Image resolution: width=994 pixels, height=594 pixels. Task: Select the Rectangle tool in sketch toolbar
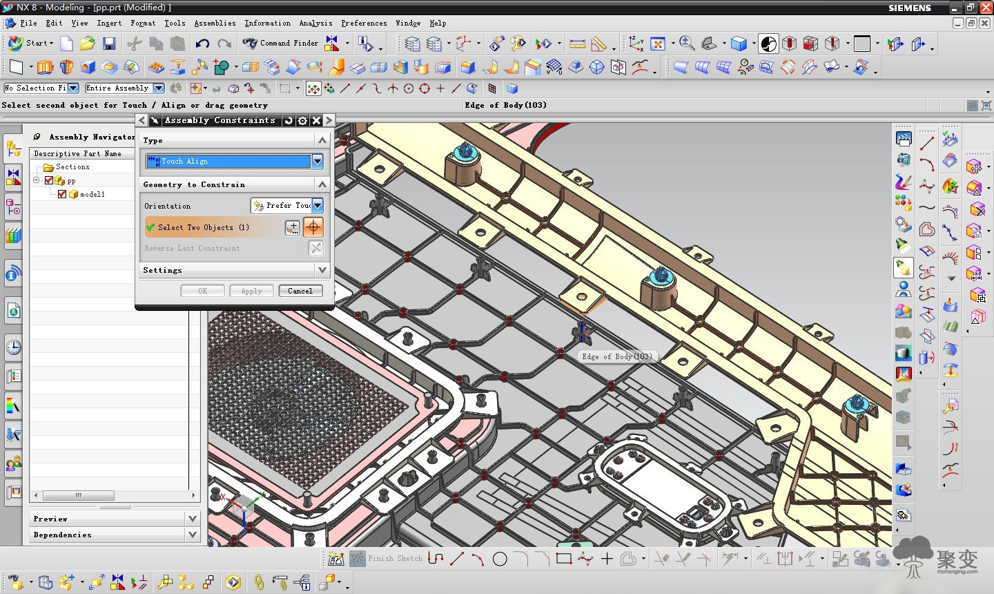[564, 559]
